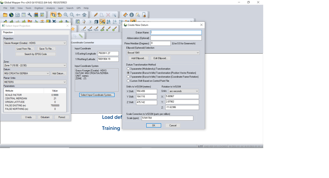329x178 pixels.
Task: Click the Prime Meridian degrees field
Action: (160, 43)
